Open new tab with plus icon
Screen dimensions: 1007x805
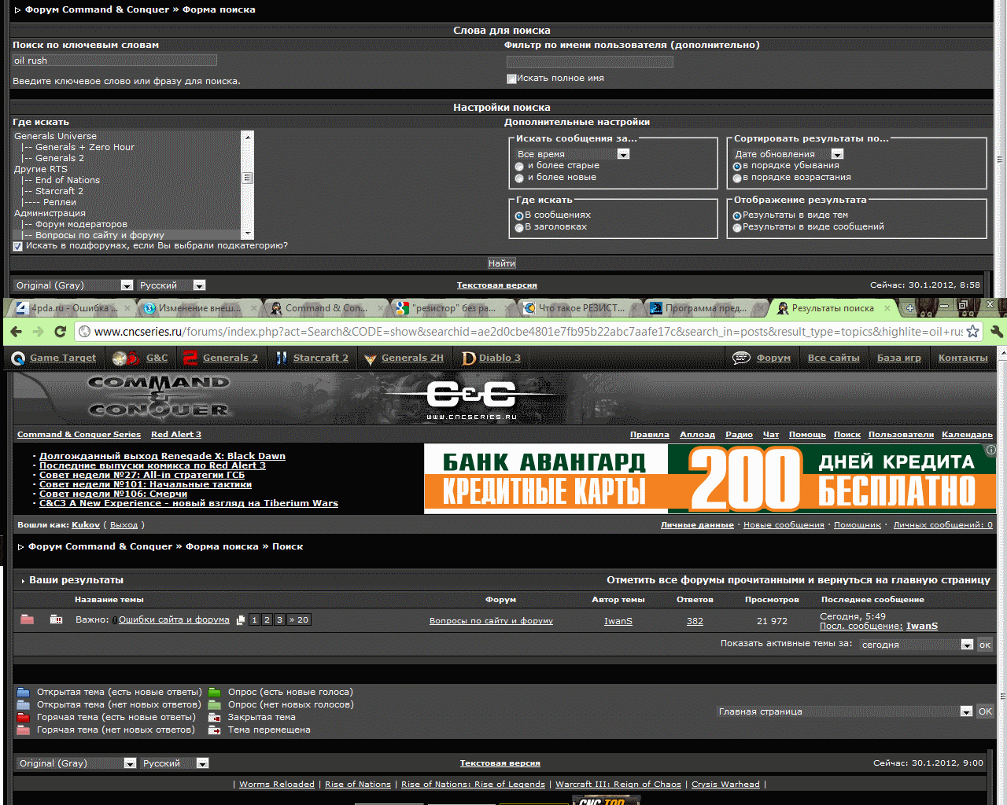pyautogui.click(x=910, y=308)
